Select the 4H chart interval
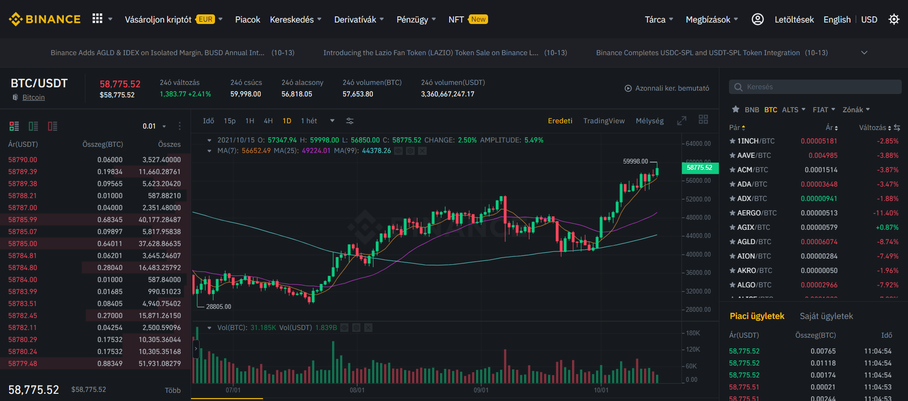The image size is (908, 401). pos(268,121)
